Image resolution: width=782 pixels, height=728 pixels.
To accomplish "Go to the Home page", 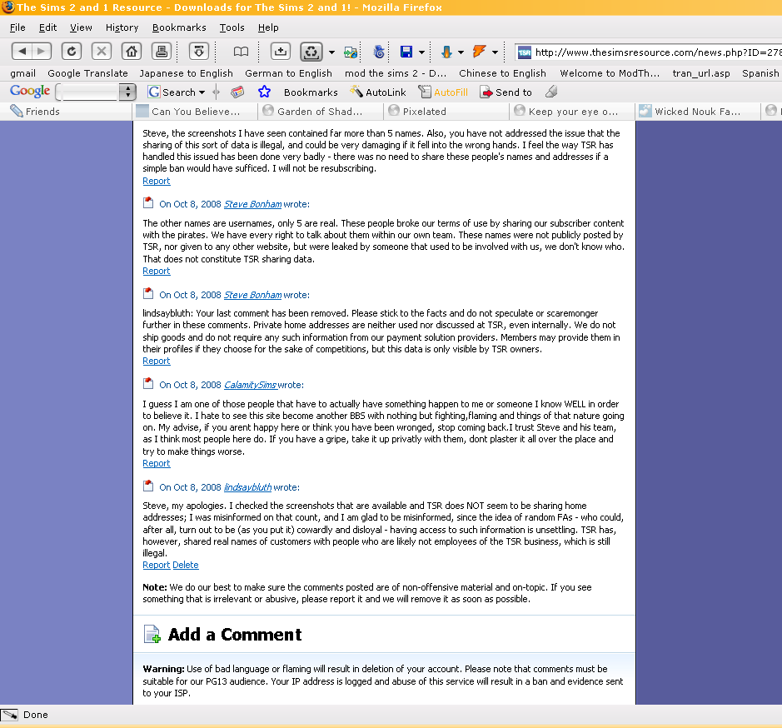I will [132, 52].
